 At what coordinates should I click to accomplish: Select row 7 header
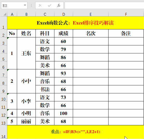(3, 73)
